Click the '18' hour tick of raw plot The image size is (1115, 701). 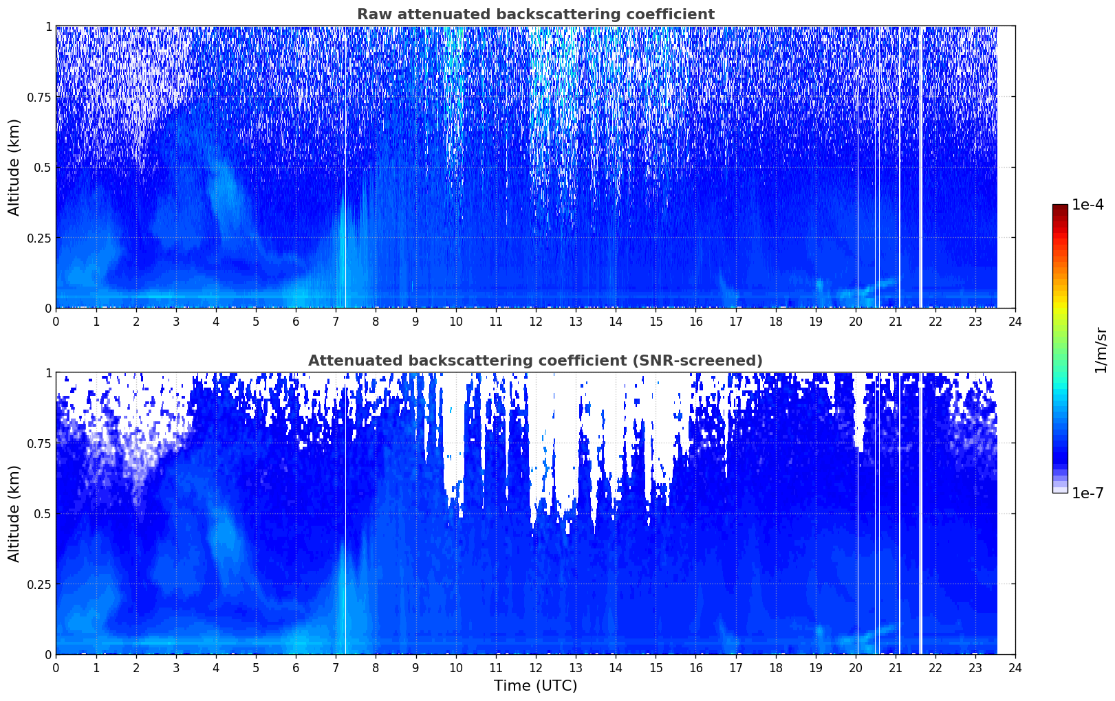coord(775,321)
